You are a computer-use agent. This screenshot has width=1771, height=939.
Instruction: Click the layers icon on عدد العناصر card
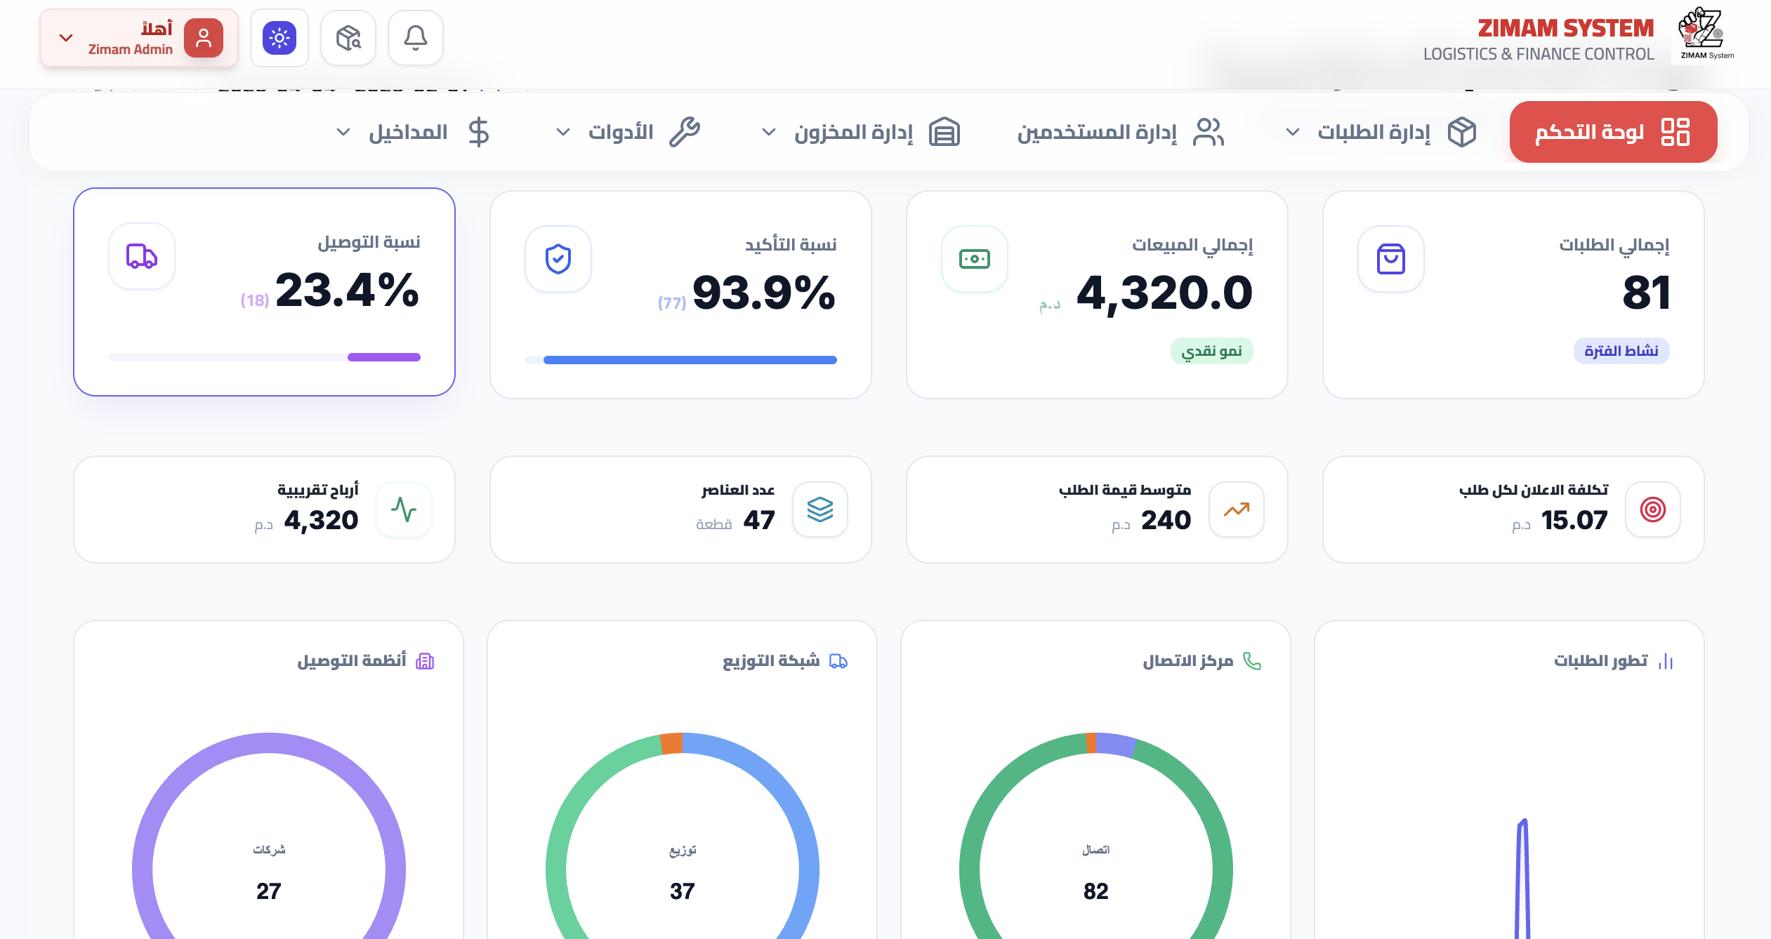point(820,510)
